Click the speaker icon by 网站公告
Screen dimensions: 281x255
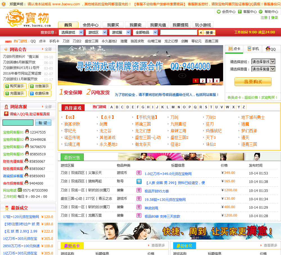tap(6, 49)
